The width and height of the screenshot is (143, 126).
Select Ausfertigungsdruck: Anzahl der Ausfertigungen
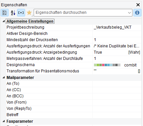(x=48, y=46)
